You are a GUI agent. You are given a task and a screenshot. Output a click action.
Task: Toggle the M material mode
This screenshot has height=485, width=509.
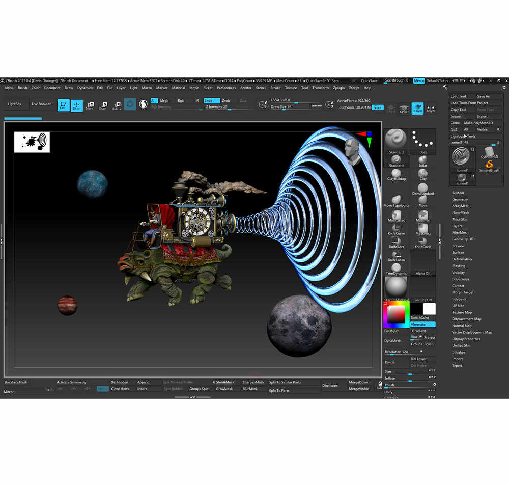coord(197,101)
